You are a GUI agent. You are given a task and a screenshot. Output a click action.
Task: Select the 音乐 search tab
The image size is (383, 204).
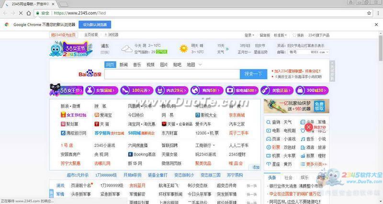coord(137,65)
